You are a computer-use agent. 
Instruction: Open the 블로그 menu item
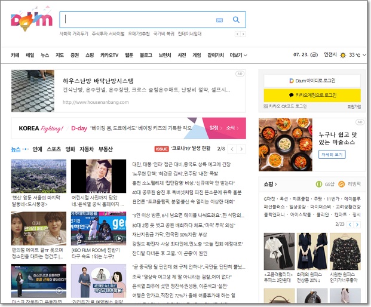146,55
